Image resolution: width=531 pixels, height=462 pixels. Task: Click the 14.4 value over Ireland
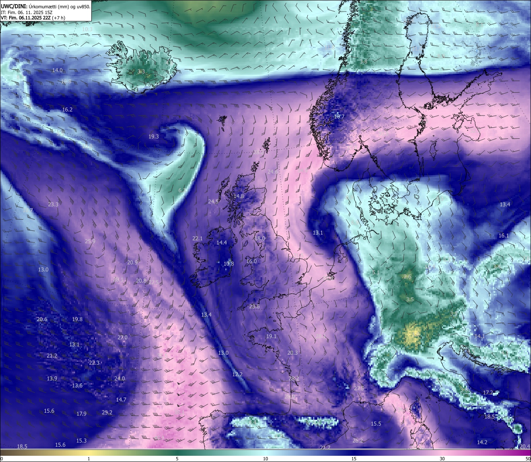point(222,242)
